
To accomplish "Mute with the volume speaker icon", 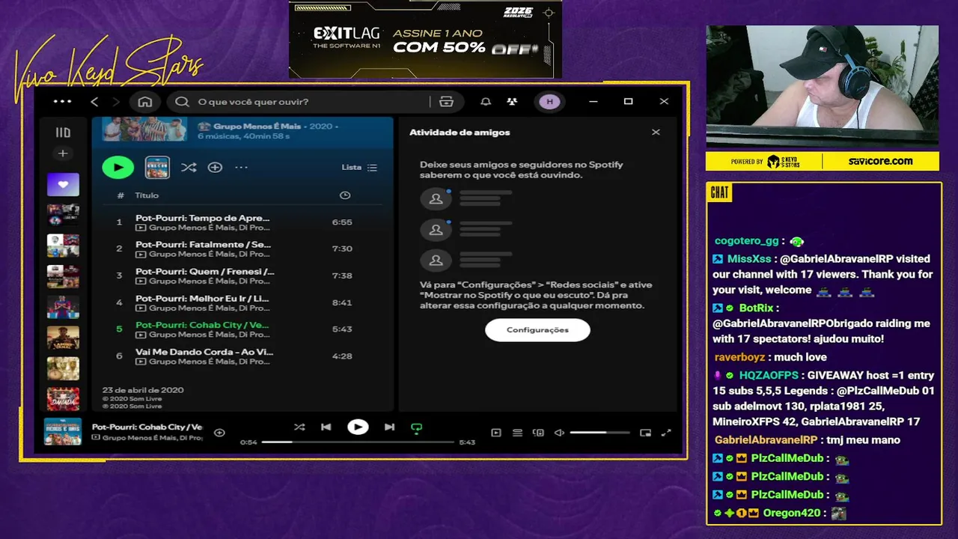I will point(559,433).
